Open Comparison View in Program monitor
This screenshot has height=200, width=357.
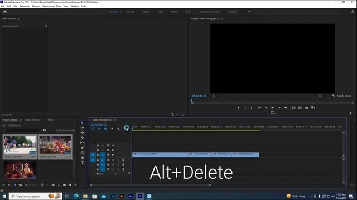[313, 108]
